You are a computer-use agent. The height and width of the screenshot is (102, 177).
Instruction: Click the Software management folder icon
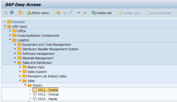[x=20, y=53]
